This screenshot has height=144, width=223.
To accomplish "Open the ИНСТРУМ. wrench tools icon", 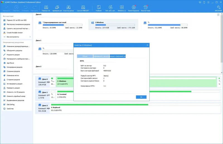I will [219, 8].
